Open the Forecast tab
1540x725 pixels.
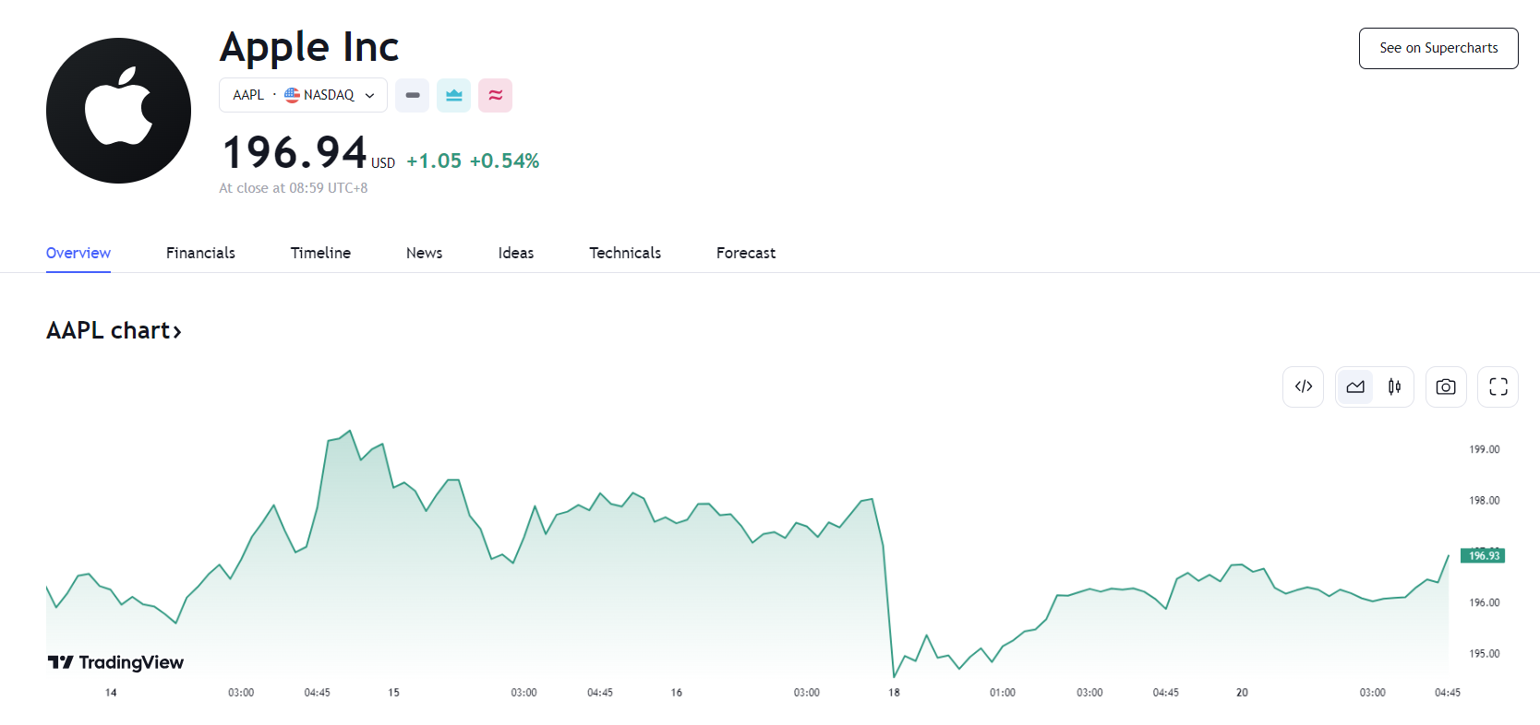click(x=746, y=253)
